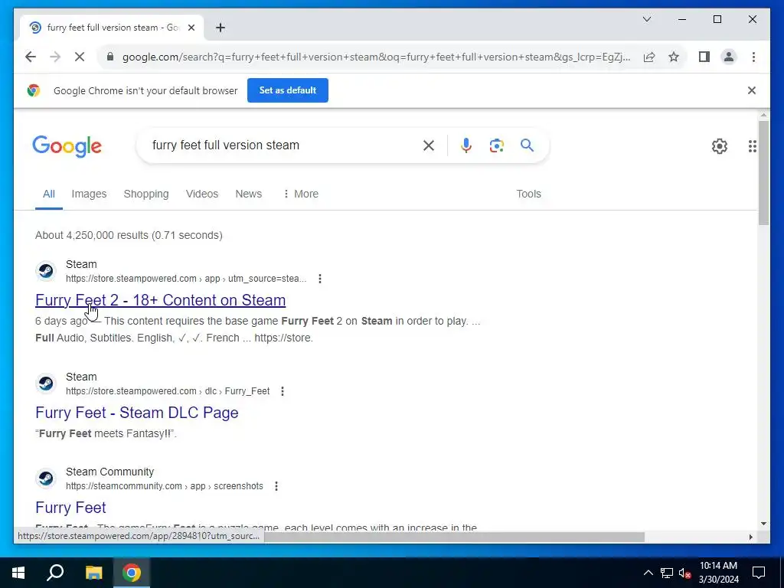Open the Windows Start menu
The image size is (784, 588).
18,573
